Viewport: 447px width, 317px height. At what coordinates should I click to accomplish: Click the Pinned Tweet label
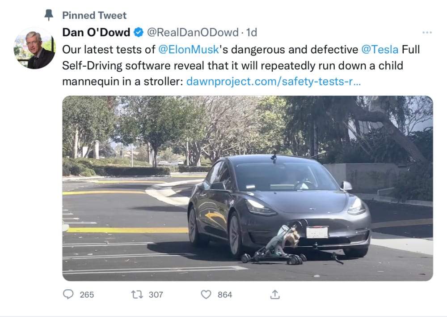tap(94, 15)
